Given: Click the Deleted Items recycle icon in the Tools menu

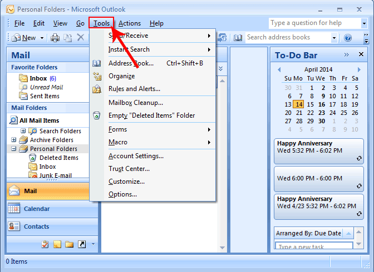Looking at the screenshot, I should coord(97,115).
